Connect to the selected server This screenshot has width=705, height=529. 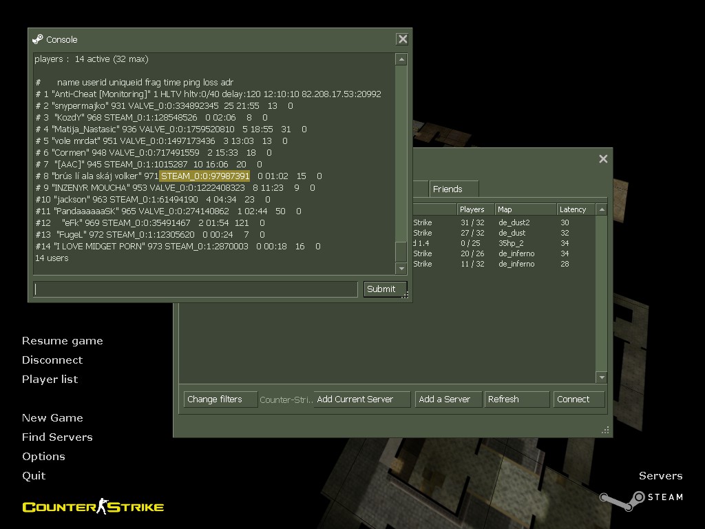click(x=579, y=400)
